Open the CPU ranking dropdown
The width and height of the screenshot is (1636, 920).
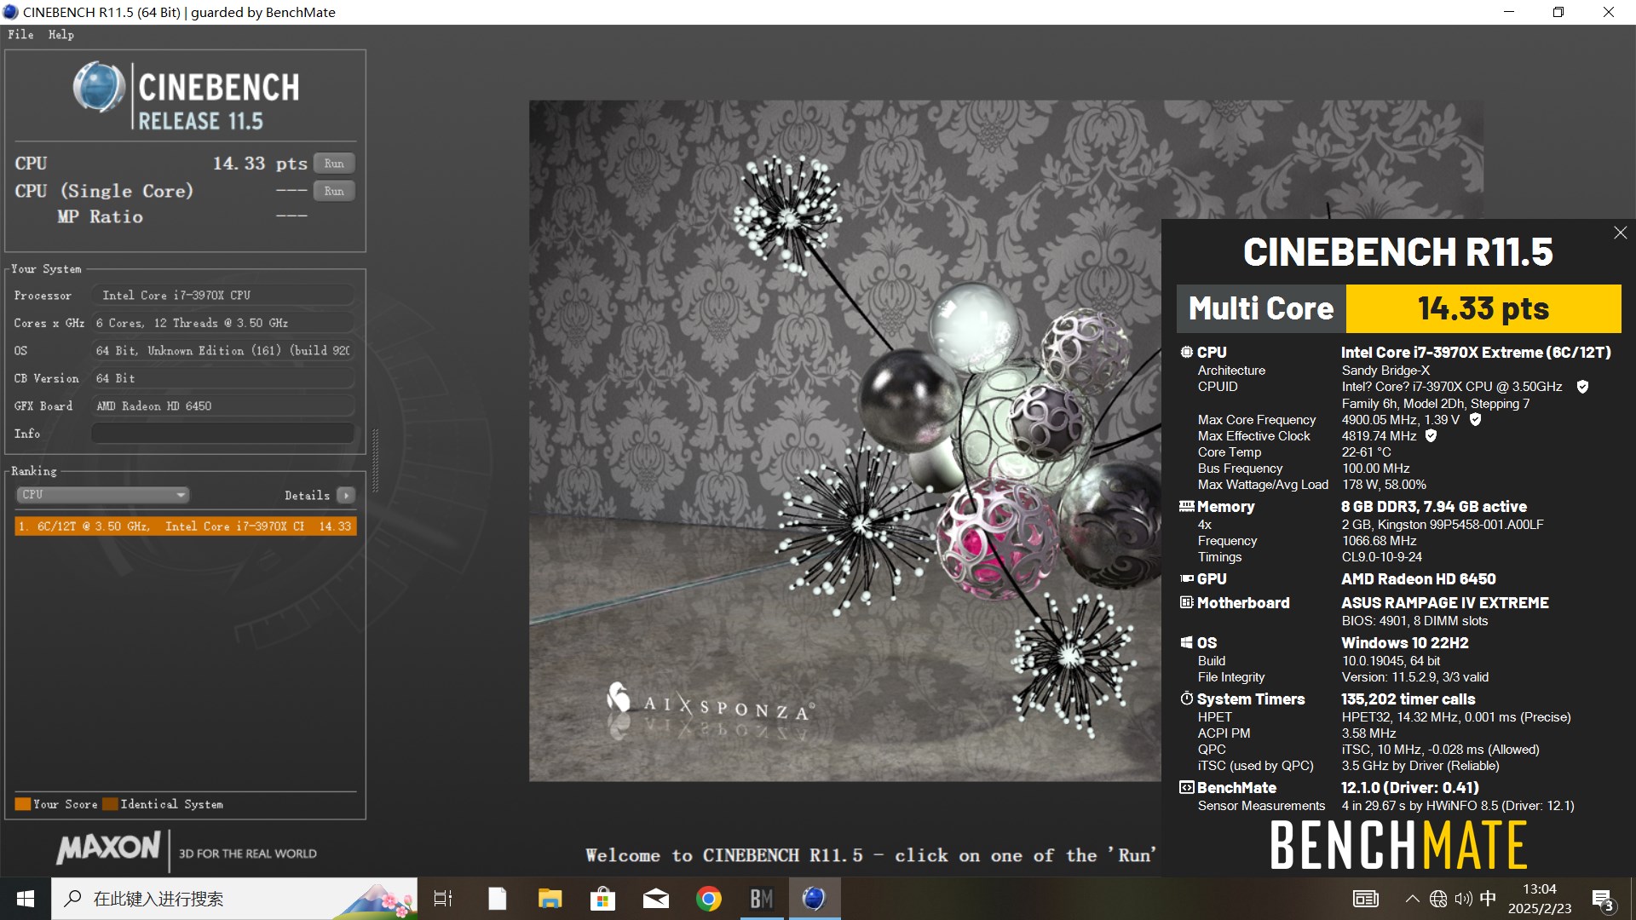click(x=103, y=495)
